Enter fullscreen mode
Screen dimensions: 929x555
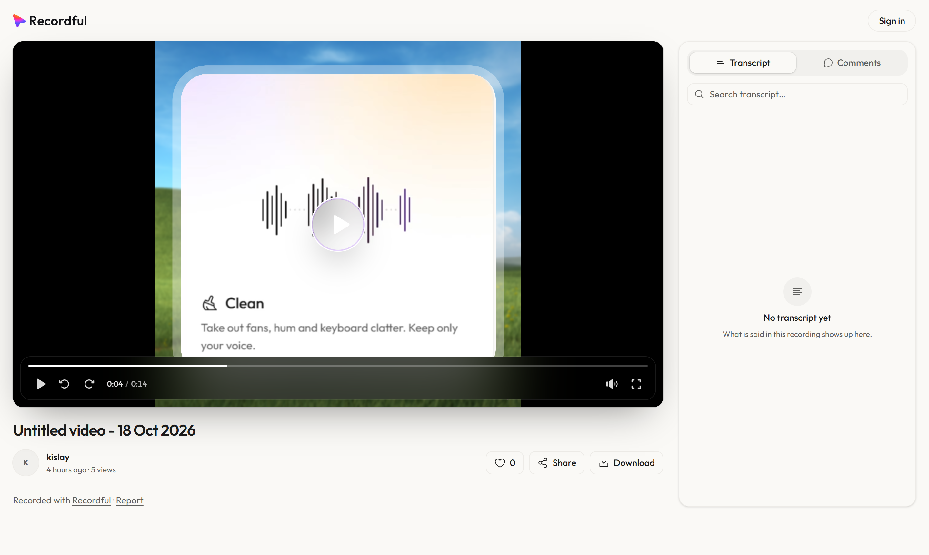pos(636,384)
